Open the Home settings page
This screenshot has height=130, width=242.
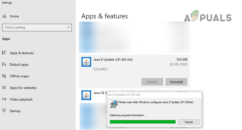[14, 16]
